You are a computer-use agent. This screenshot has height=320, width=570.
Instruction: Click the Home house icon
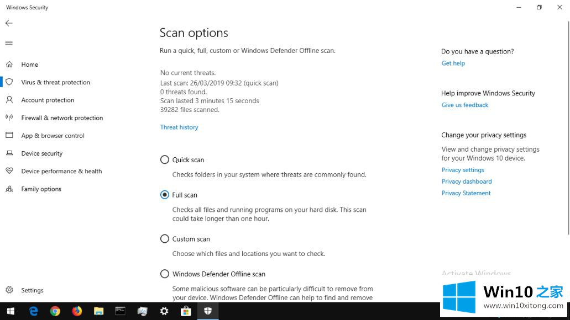9,64
